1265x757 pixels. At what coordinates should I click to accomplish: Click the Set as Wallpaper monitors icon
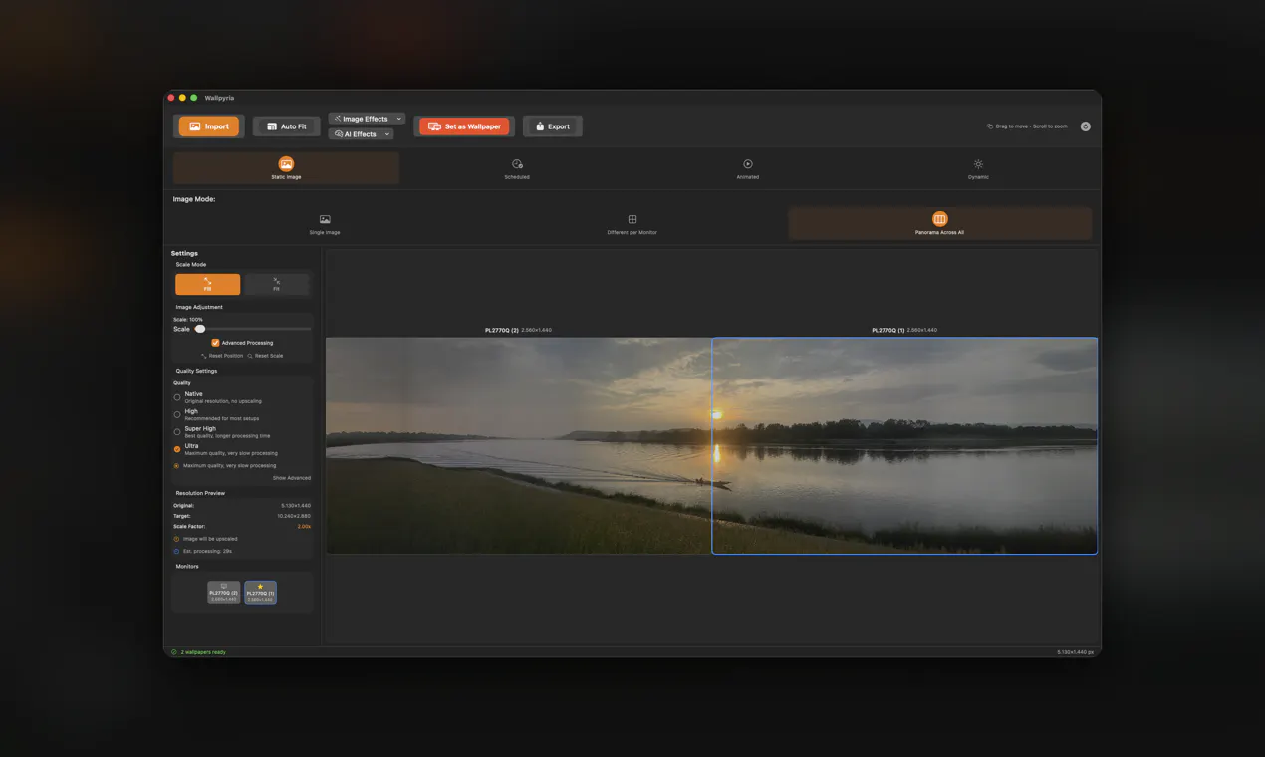pos(434,126)
